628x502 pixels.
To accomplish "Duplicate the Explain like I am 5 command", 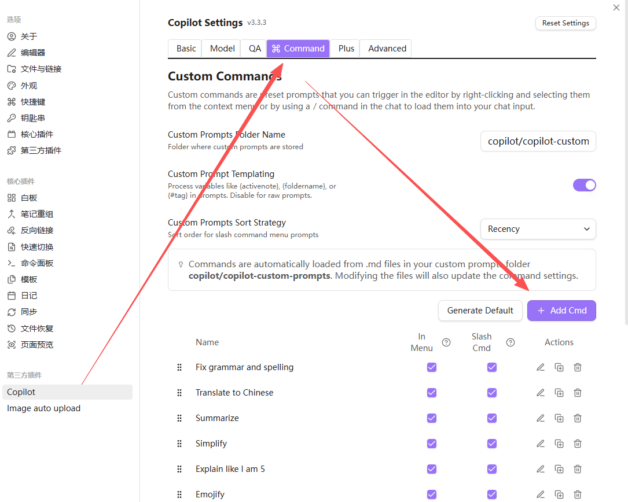I will [559, 469].
